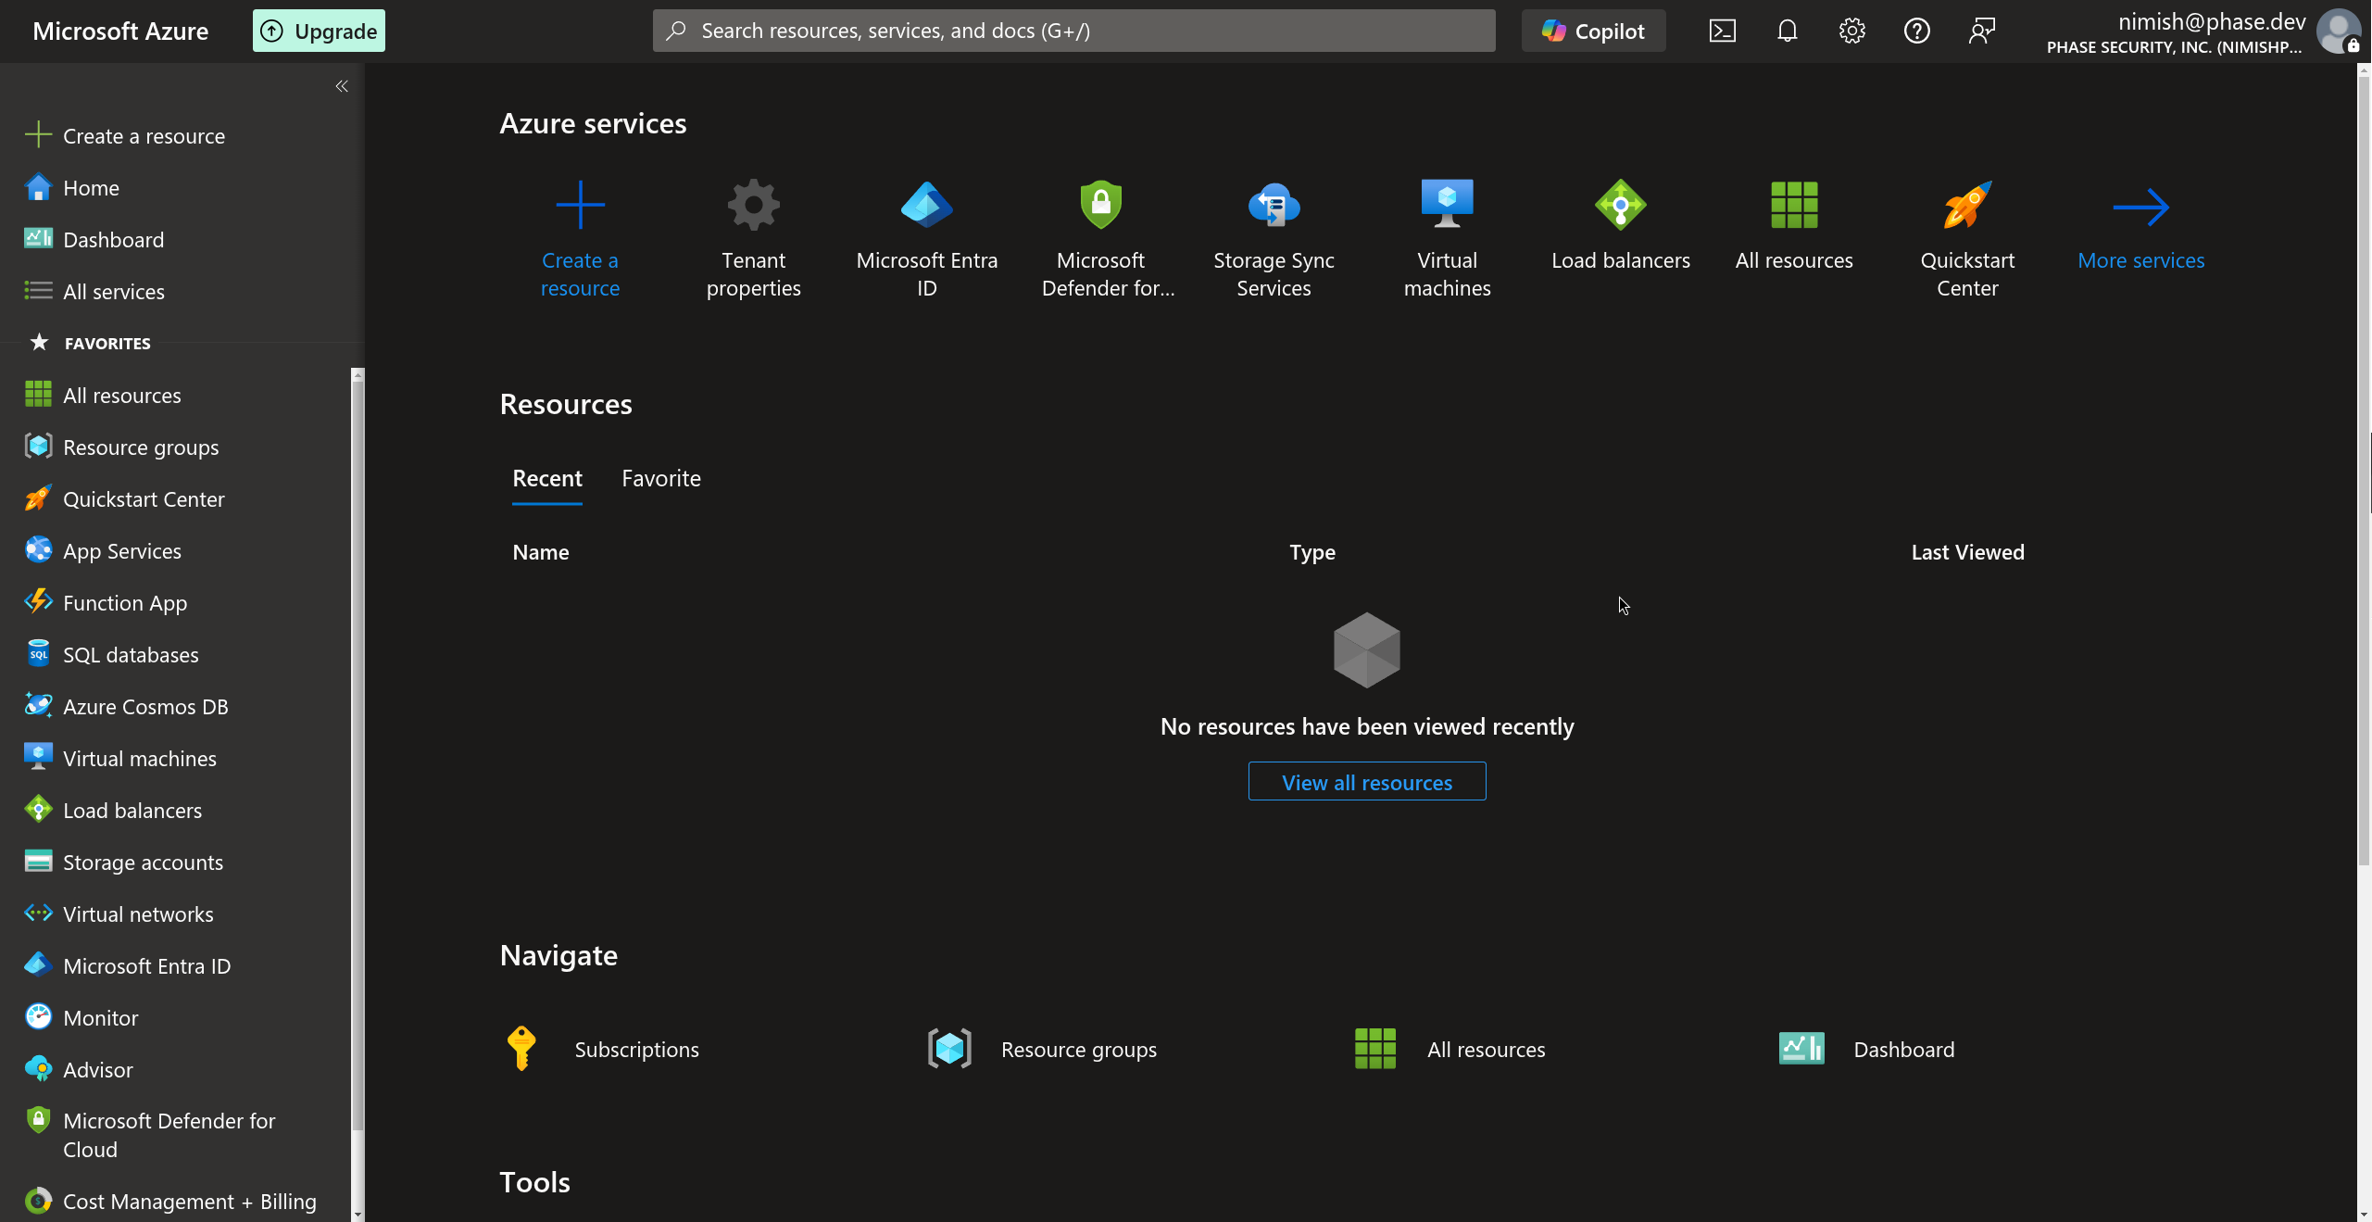Open All resources under Navigate

1450,1049
